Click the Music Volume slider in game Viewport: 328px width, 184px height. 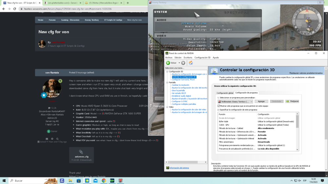click(223, 26)
